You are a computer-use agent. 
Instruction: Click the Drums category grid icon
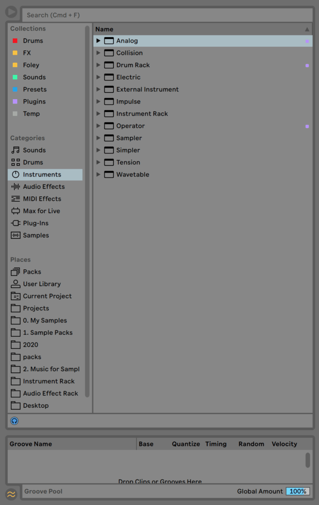tap(15, 162)
